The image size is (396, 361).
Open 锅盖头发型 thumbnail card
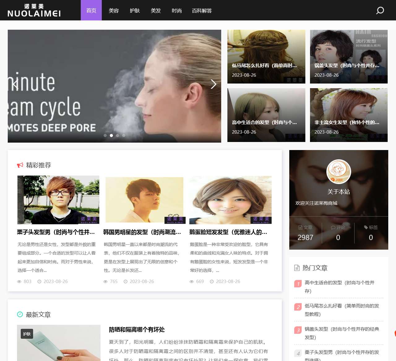click(x=349, y=57)
